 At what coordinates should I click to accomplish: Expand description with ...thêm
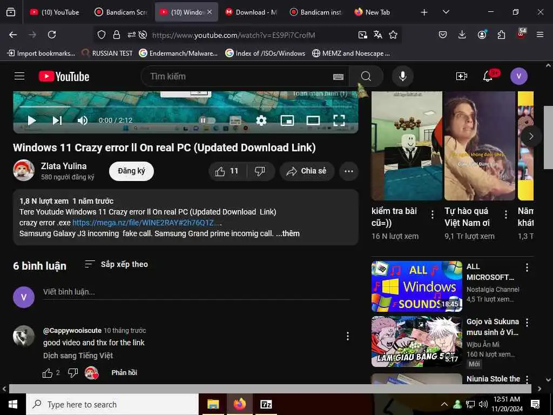click(288, 233)
